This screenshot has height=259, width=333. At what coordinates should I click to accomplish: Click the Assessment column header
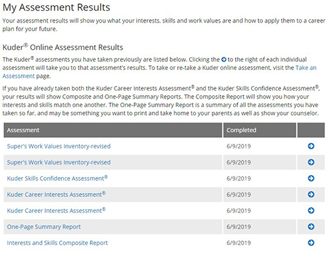pyautogui.click(x=113, y=130)
